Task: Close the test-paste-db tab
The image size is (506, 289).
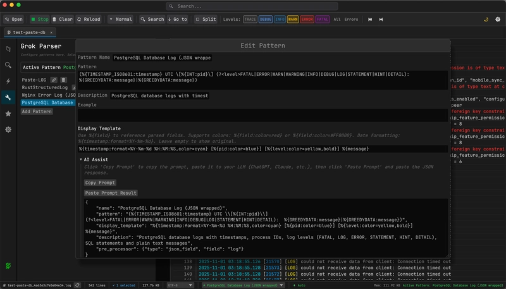Action: click(x=51, y=33)
